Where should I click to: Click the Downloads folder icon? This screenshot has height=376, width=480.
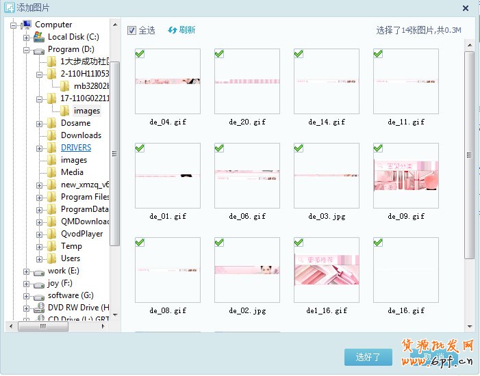tap(52, 135)
